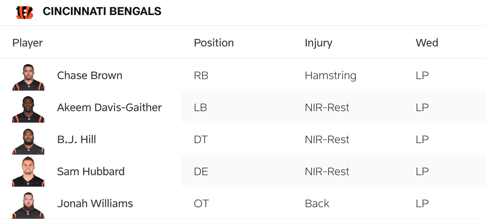Click the Player column header
Screen dimensions: 486x219
27,43
